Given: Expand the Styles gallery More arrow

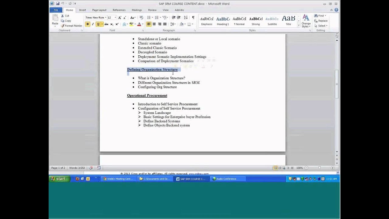Looking at the screenshot, I should (299, 26).
